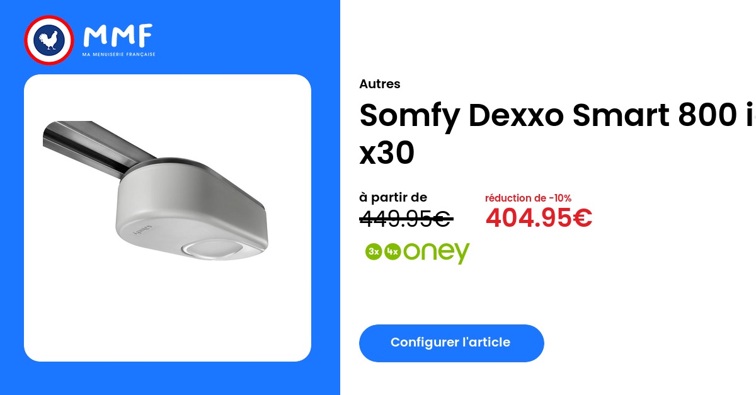The width and height of the screenshot is (756, 395).
Task: Click the Configurer l'article button
Action: tap(451, 343)
